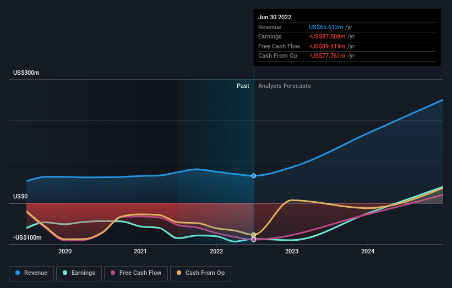Image resolution: width=452 pixels, height=288 pixels.
Task: Toggle the Cash From Op legend series
Action: coord(200,273)
